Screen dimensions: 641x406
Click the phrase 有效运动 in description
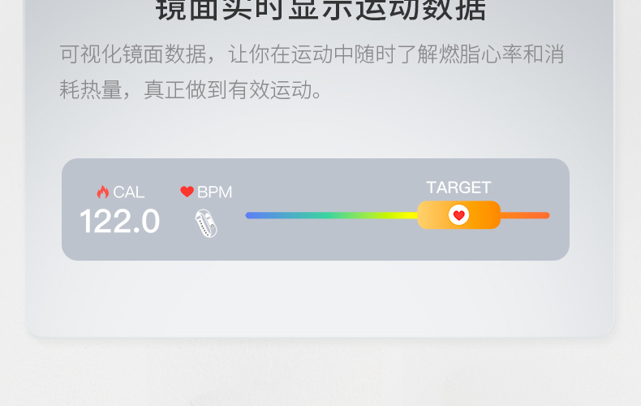(x=270, y=89)
